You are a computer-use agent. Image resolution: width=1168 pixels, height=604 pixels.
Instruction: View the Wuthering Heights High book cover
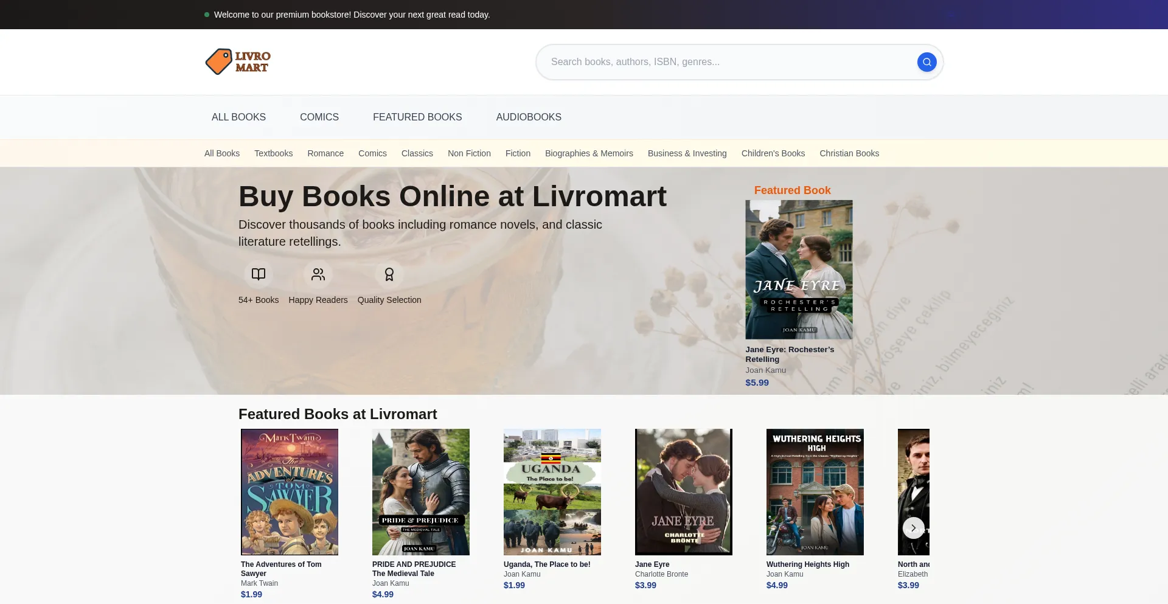[x=815, y=491]
